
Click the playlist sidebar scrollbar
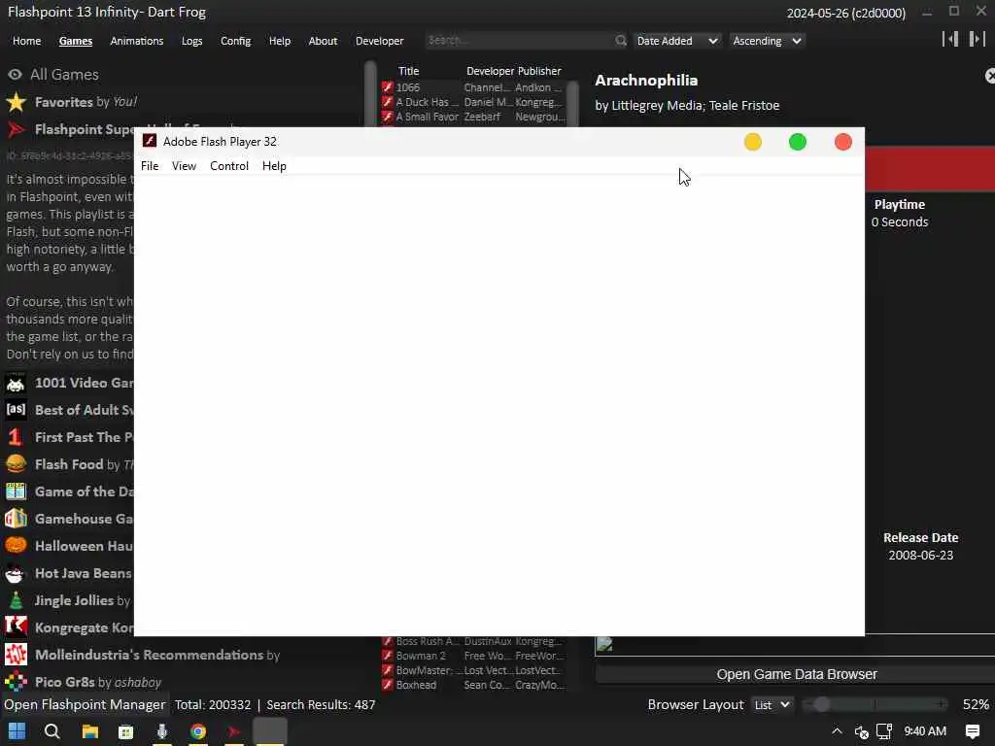(370, 94)
